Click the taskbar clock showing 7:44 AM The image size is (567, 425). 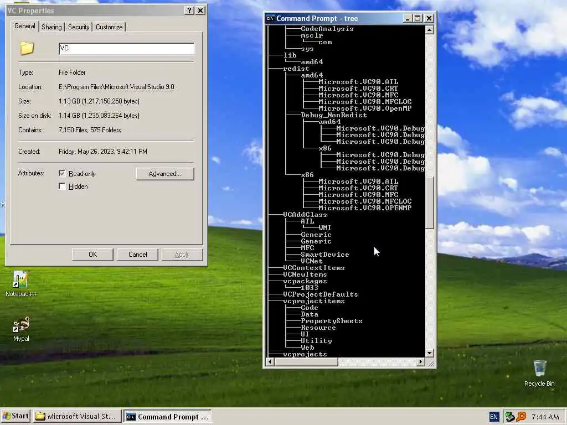coord(545,417)
